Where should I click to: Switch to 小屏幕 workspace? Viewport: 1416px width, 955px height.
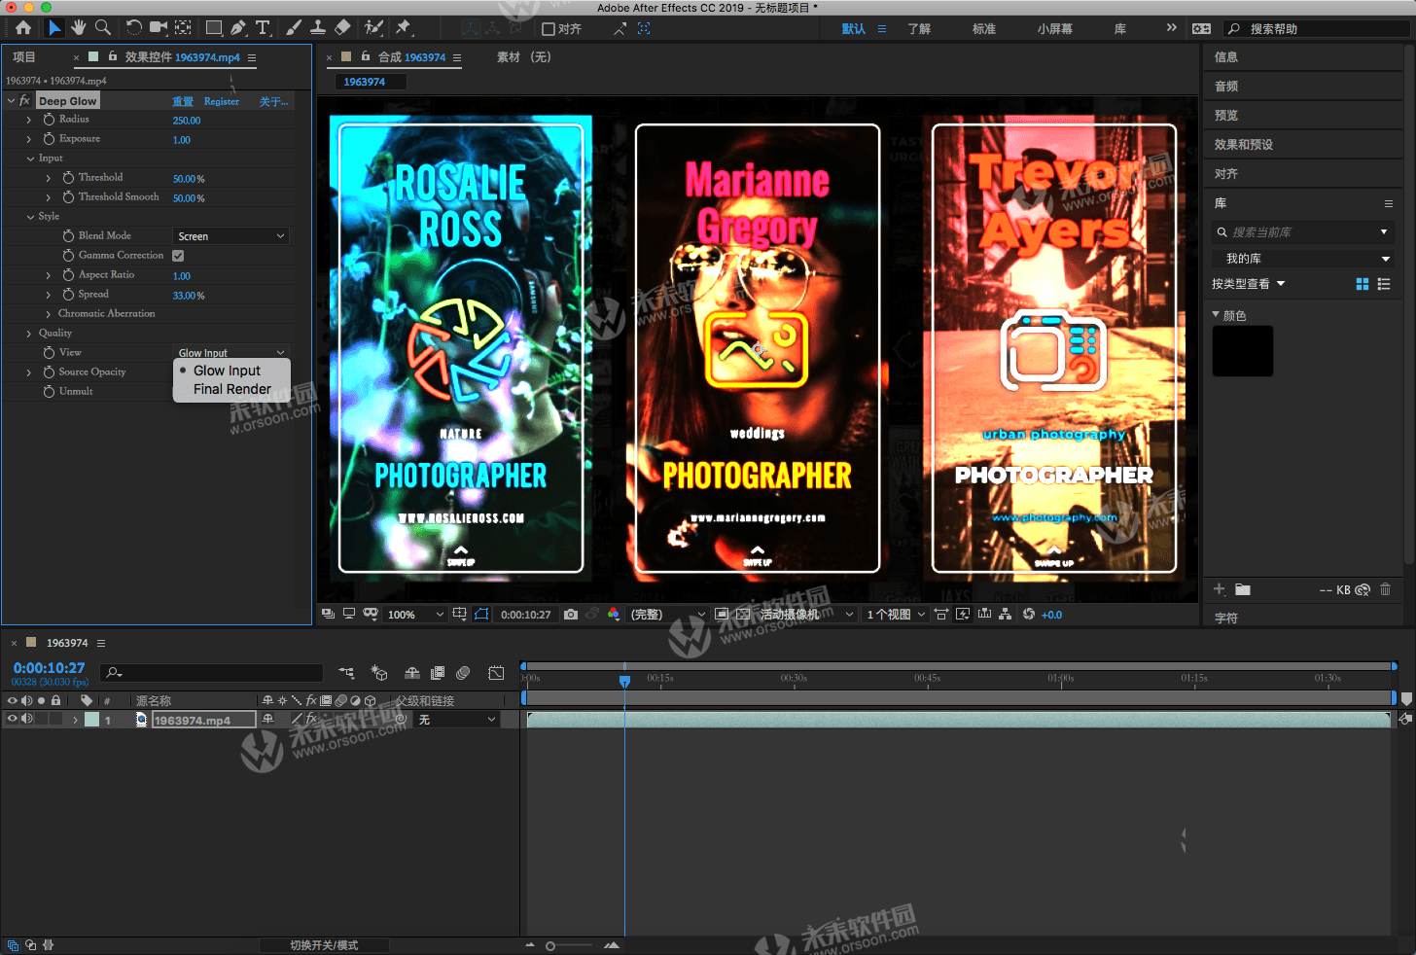(x=1055, y=29)
